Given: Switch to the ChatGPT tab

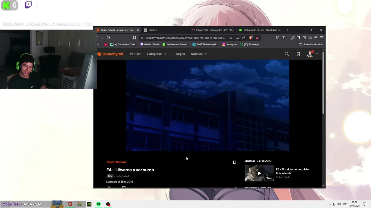Looking at the screenshot, I should (x=165, y=30).
